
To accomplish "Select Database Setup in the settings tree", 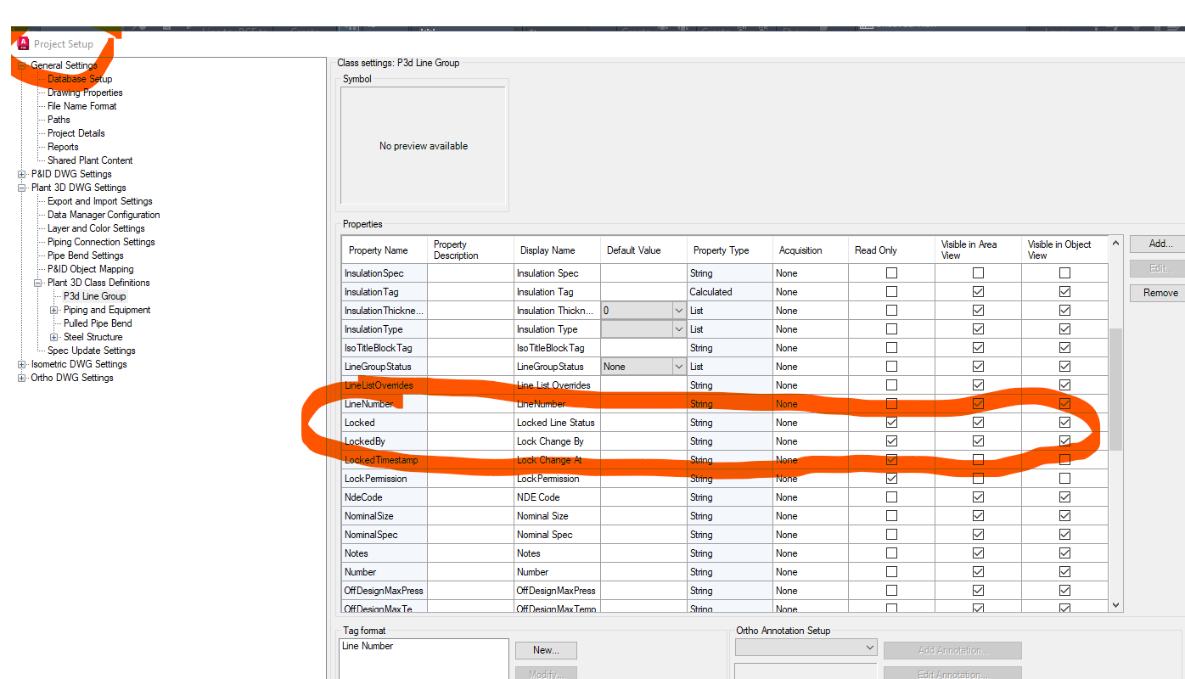I will pos(79,78).
